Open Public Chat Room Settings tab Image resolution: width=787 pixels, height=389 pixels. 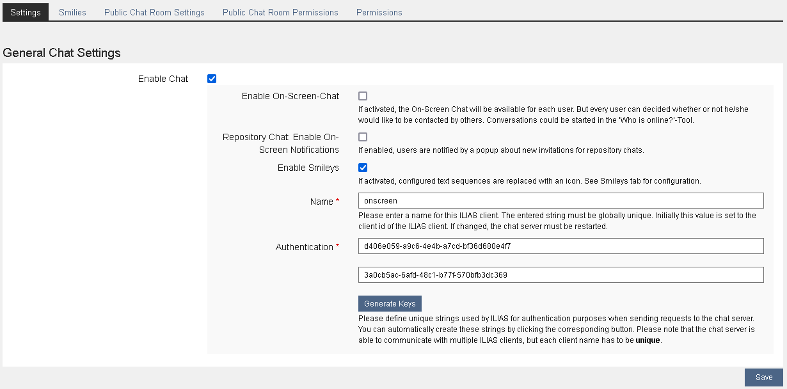pyautogui.click(x=154, y=12)
